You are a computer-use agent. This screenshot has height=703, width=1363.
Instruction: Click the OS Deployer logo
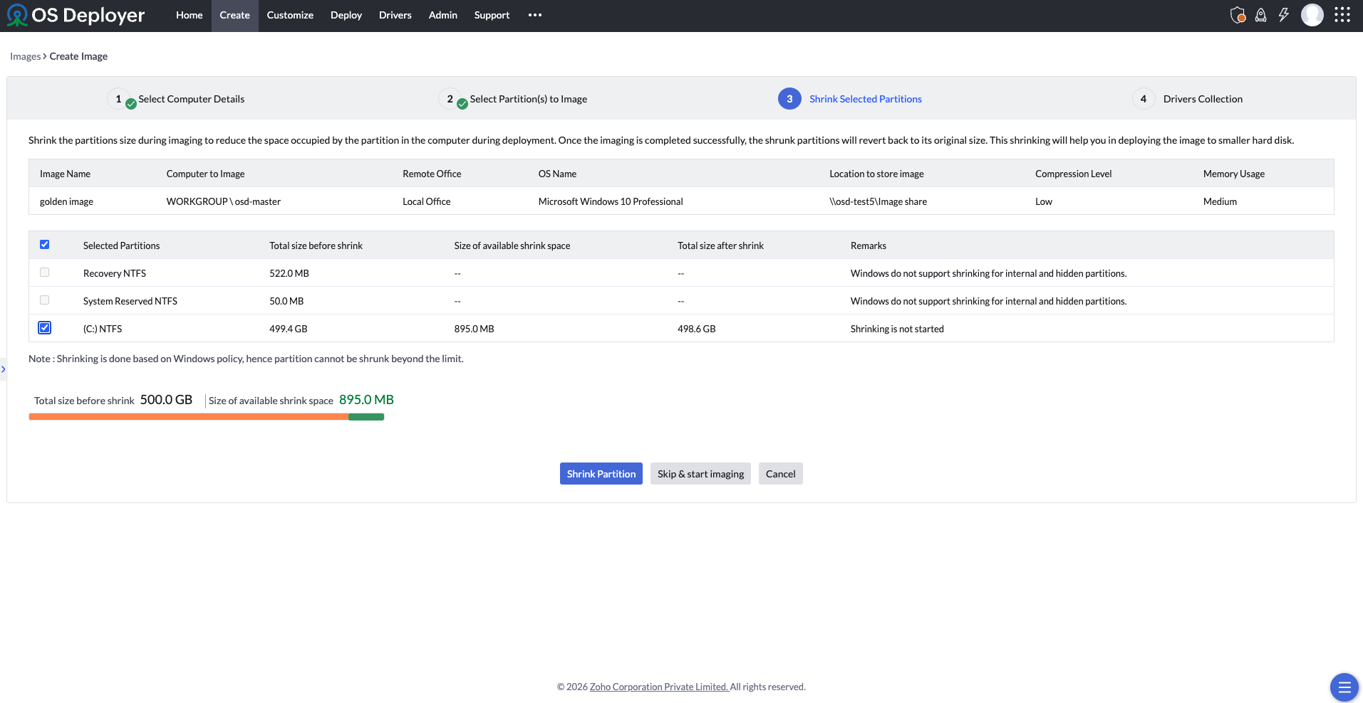[76, 15]
